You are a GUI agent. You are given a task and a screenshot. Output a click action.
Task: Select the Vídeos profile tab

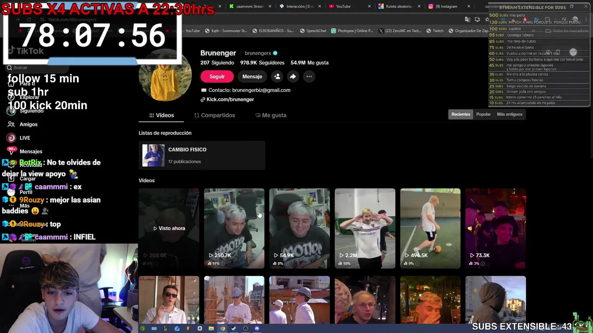pyautogui.click(x=161, y=115)
